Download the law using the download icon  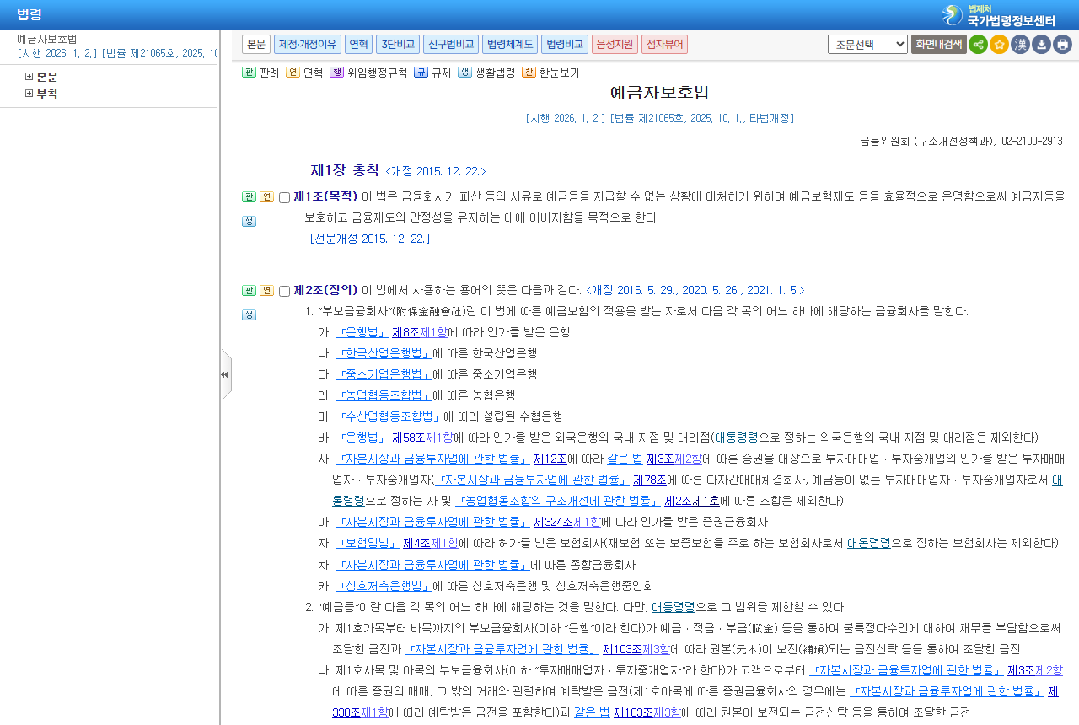click(x=1041, y=45)
